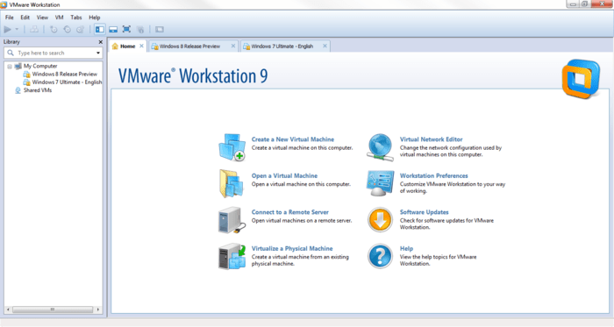This screenshot has width=614, height=327.
Task: Toggle the thumbnail bar toolbar icon
Action: click(113, 29)
